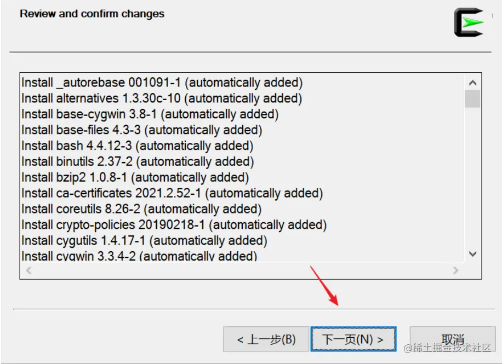502x364 pixels.
Task: Select the Install bzip2 1.0.8-1 line
Action: click(x=135, y=177)
